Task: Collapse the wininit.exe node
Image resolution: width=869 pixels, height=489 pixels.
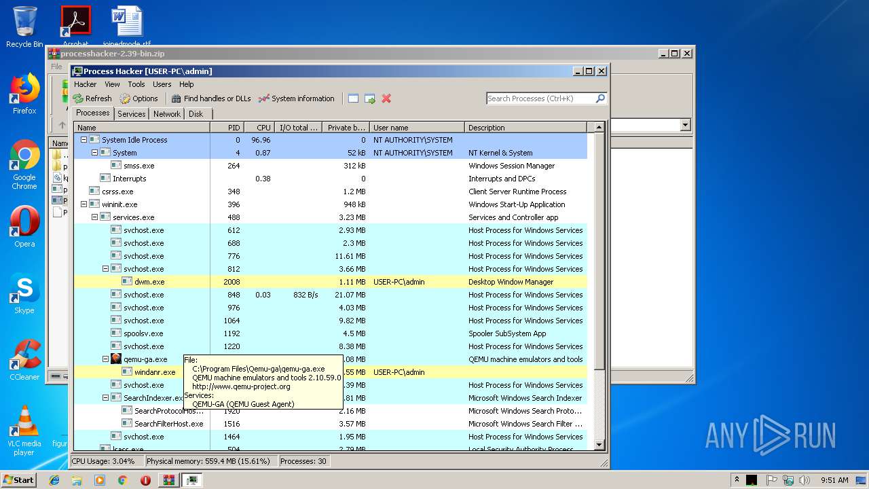Action: tap(84, 204)
